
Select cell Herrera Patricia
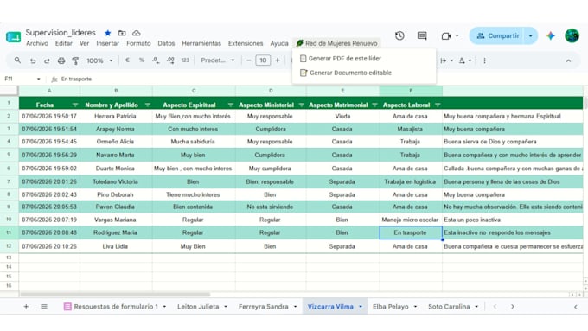116,116
